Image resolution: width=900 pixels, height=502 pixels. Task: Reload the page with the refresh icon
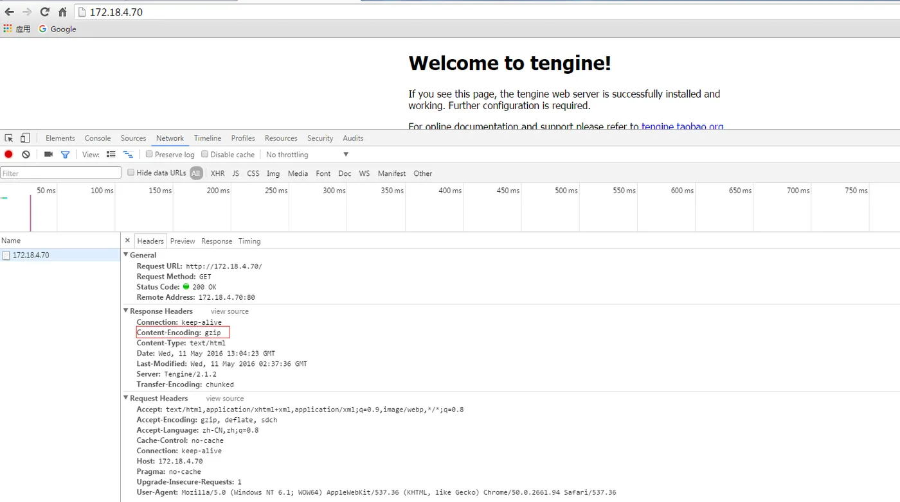(x=44, y=12)
